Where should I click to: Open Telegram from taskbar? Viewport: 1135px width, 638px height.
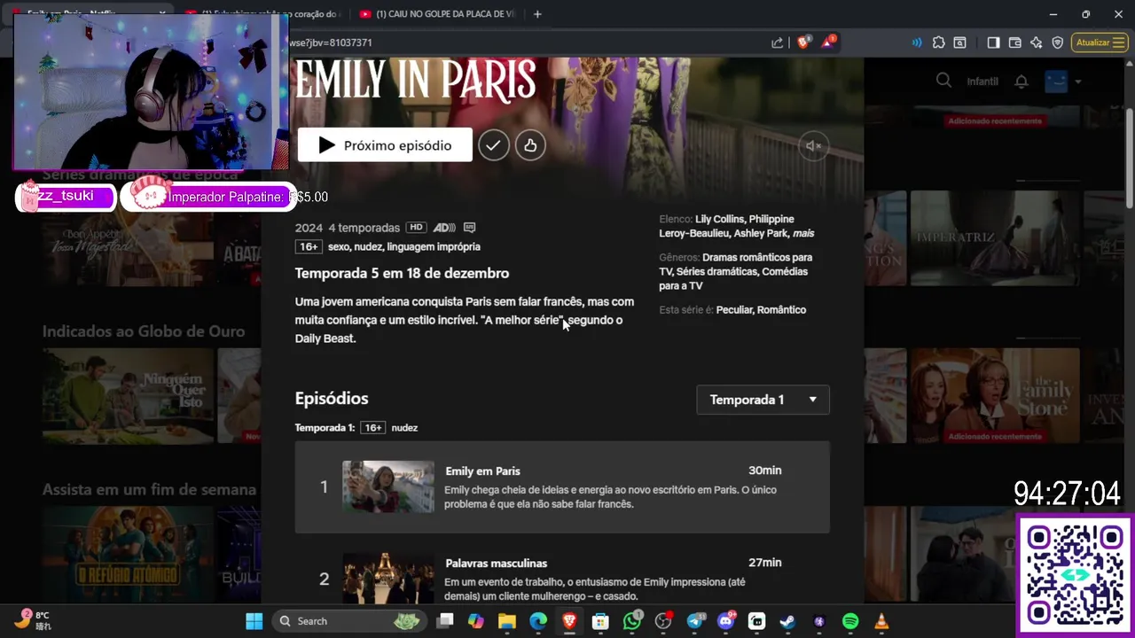point(694,621)
